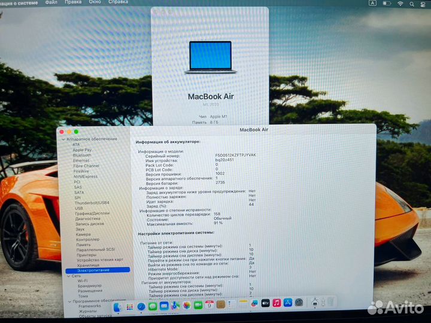Screen dimensions: 431x323
Task: Select SPI in the sidebar
Action: (77, 198)
